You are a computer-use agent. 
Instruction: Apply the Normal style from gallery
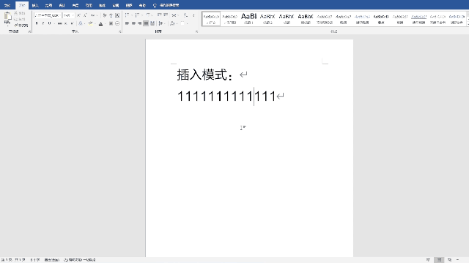coord(211,19)
